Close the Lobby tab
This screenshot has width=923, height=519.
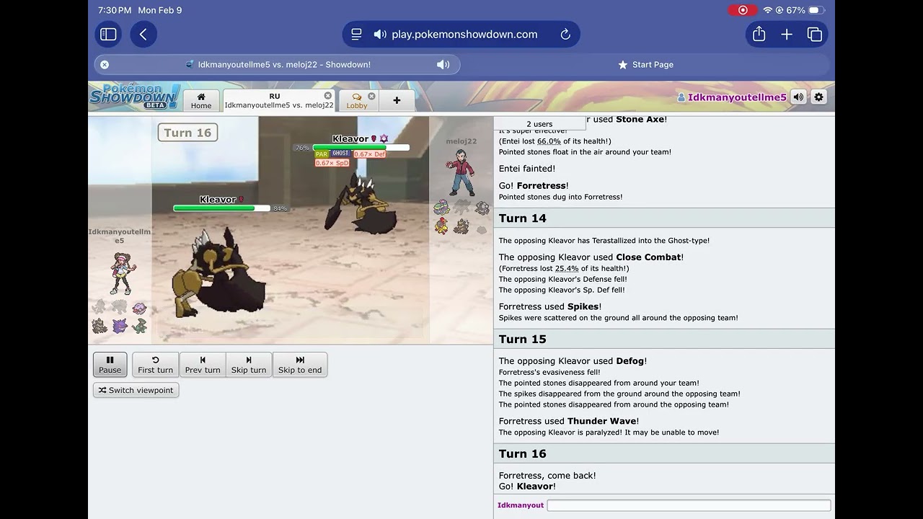pos(371,96)
